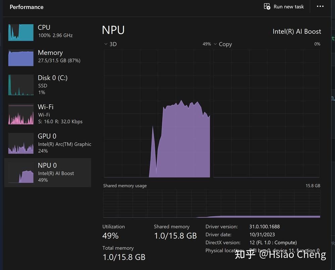Select the Memory usage graph in sidebar
The height and width of the screenshot is (270, 335).
click(21, 57)
